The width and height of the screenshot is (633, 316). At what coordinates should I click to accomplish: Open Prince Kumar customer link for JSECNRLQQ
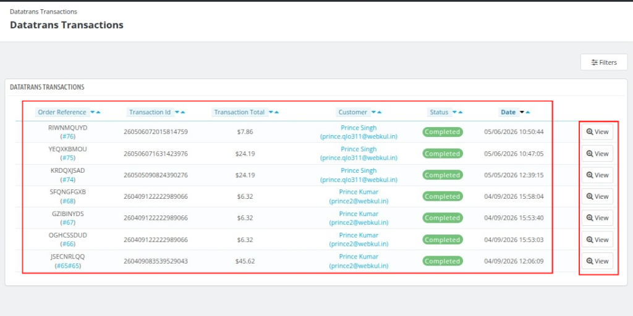[x=359, y=261]
